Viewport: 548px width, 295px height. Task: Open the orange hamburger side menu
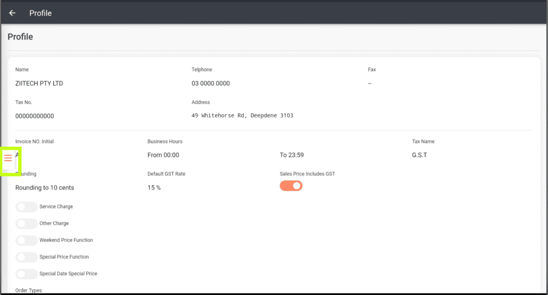(x=8, y=157)
